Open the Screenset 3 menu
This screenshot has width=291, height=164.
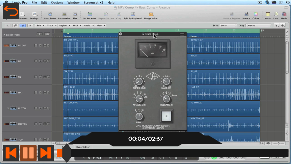click(93, 2)
